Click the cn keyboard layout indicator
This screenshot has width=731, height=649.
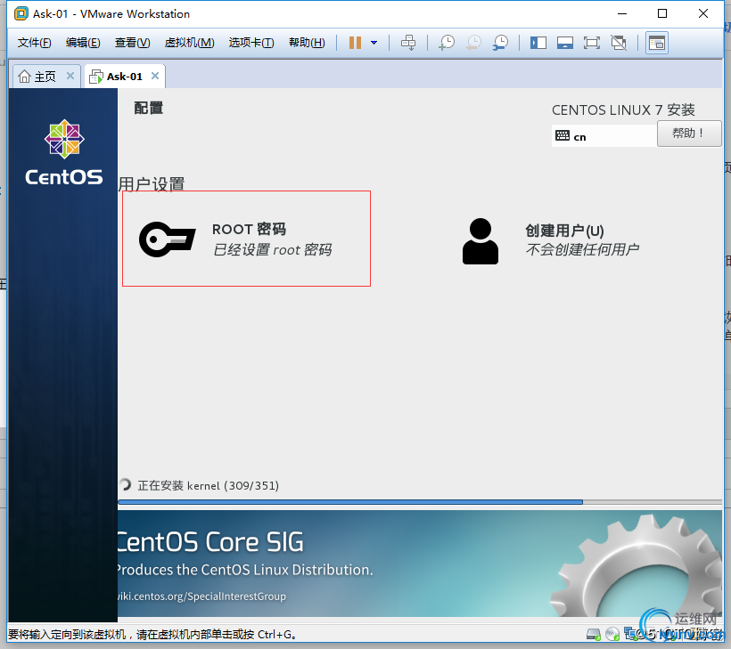[x=604, y=136]
